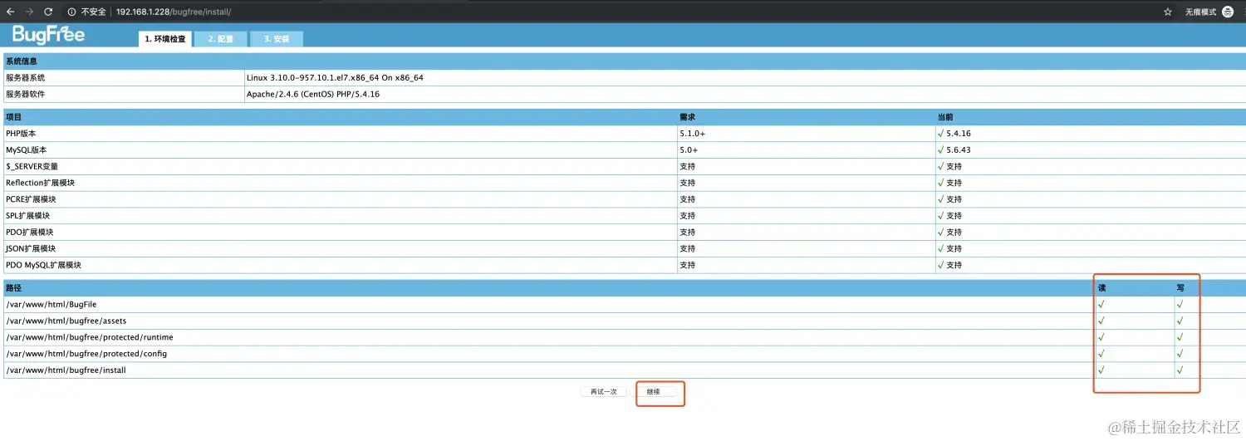Click the green check for PHP版本 5.4.16
This screenshot has height=441, width=1246.
coord(940,133)
